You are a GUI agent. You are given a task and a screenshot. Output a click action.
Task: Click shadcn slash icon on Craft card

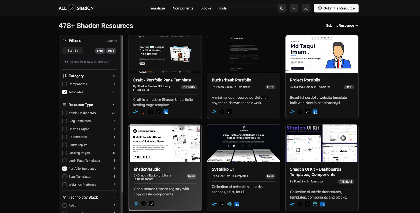pyautogui.click(x=158, y=112)
